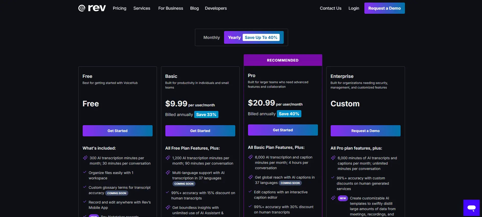Click the $9.99 price text
Viewport: 482px width, 217px height.
(176, 103)
